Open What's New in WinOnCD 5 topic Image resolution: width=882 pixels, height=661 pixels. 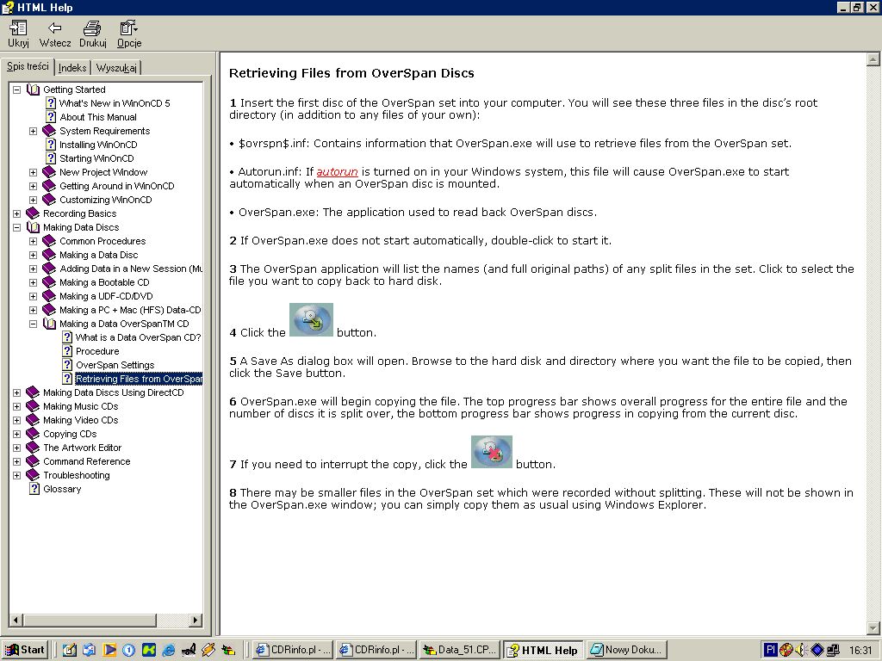click(115, 103)
